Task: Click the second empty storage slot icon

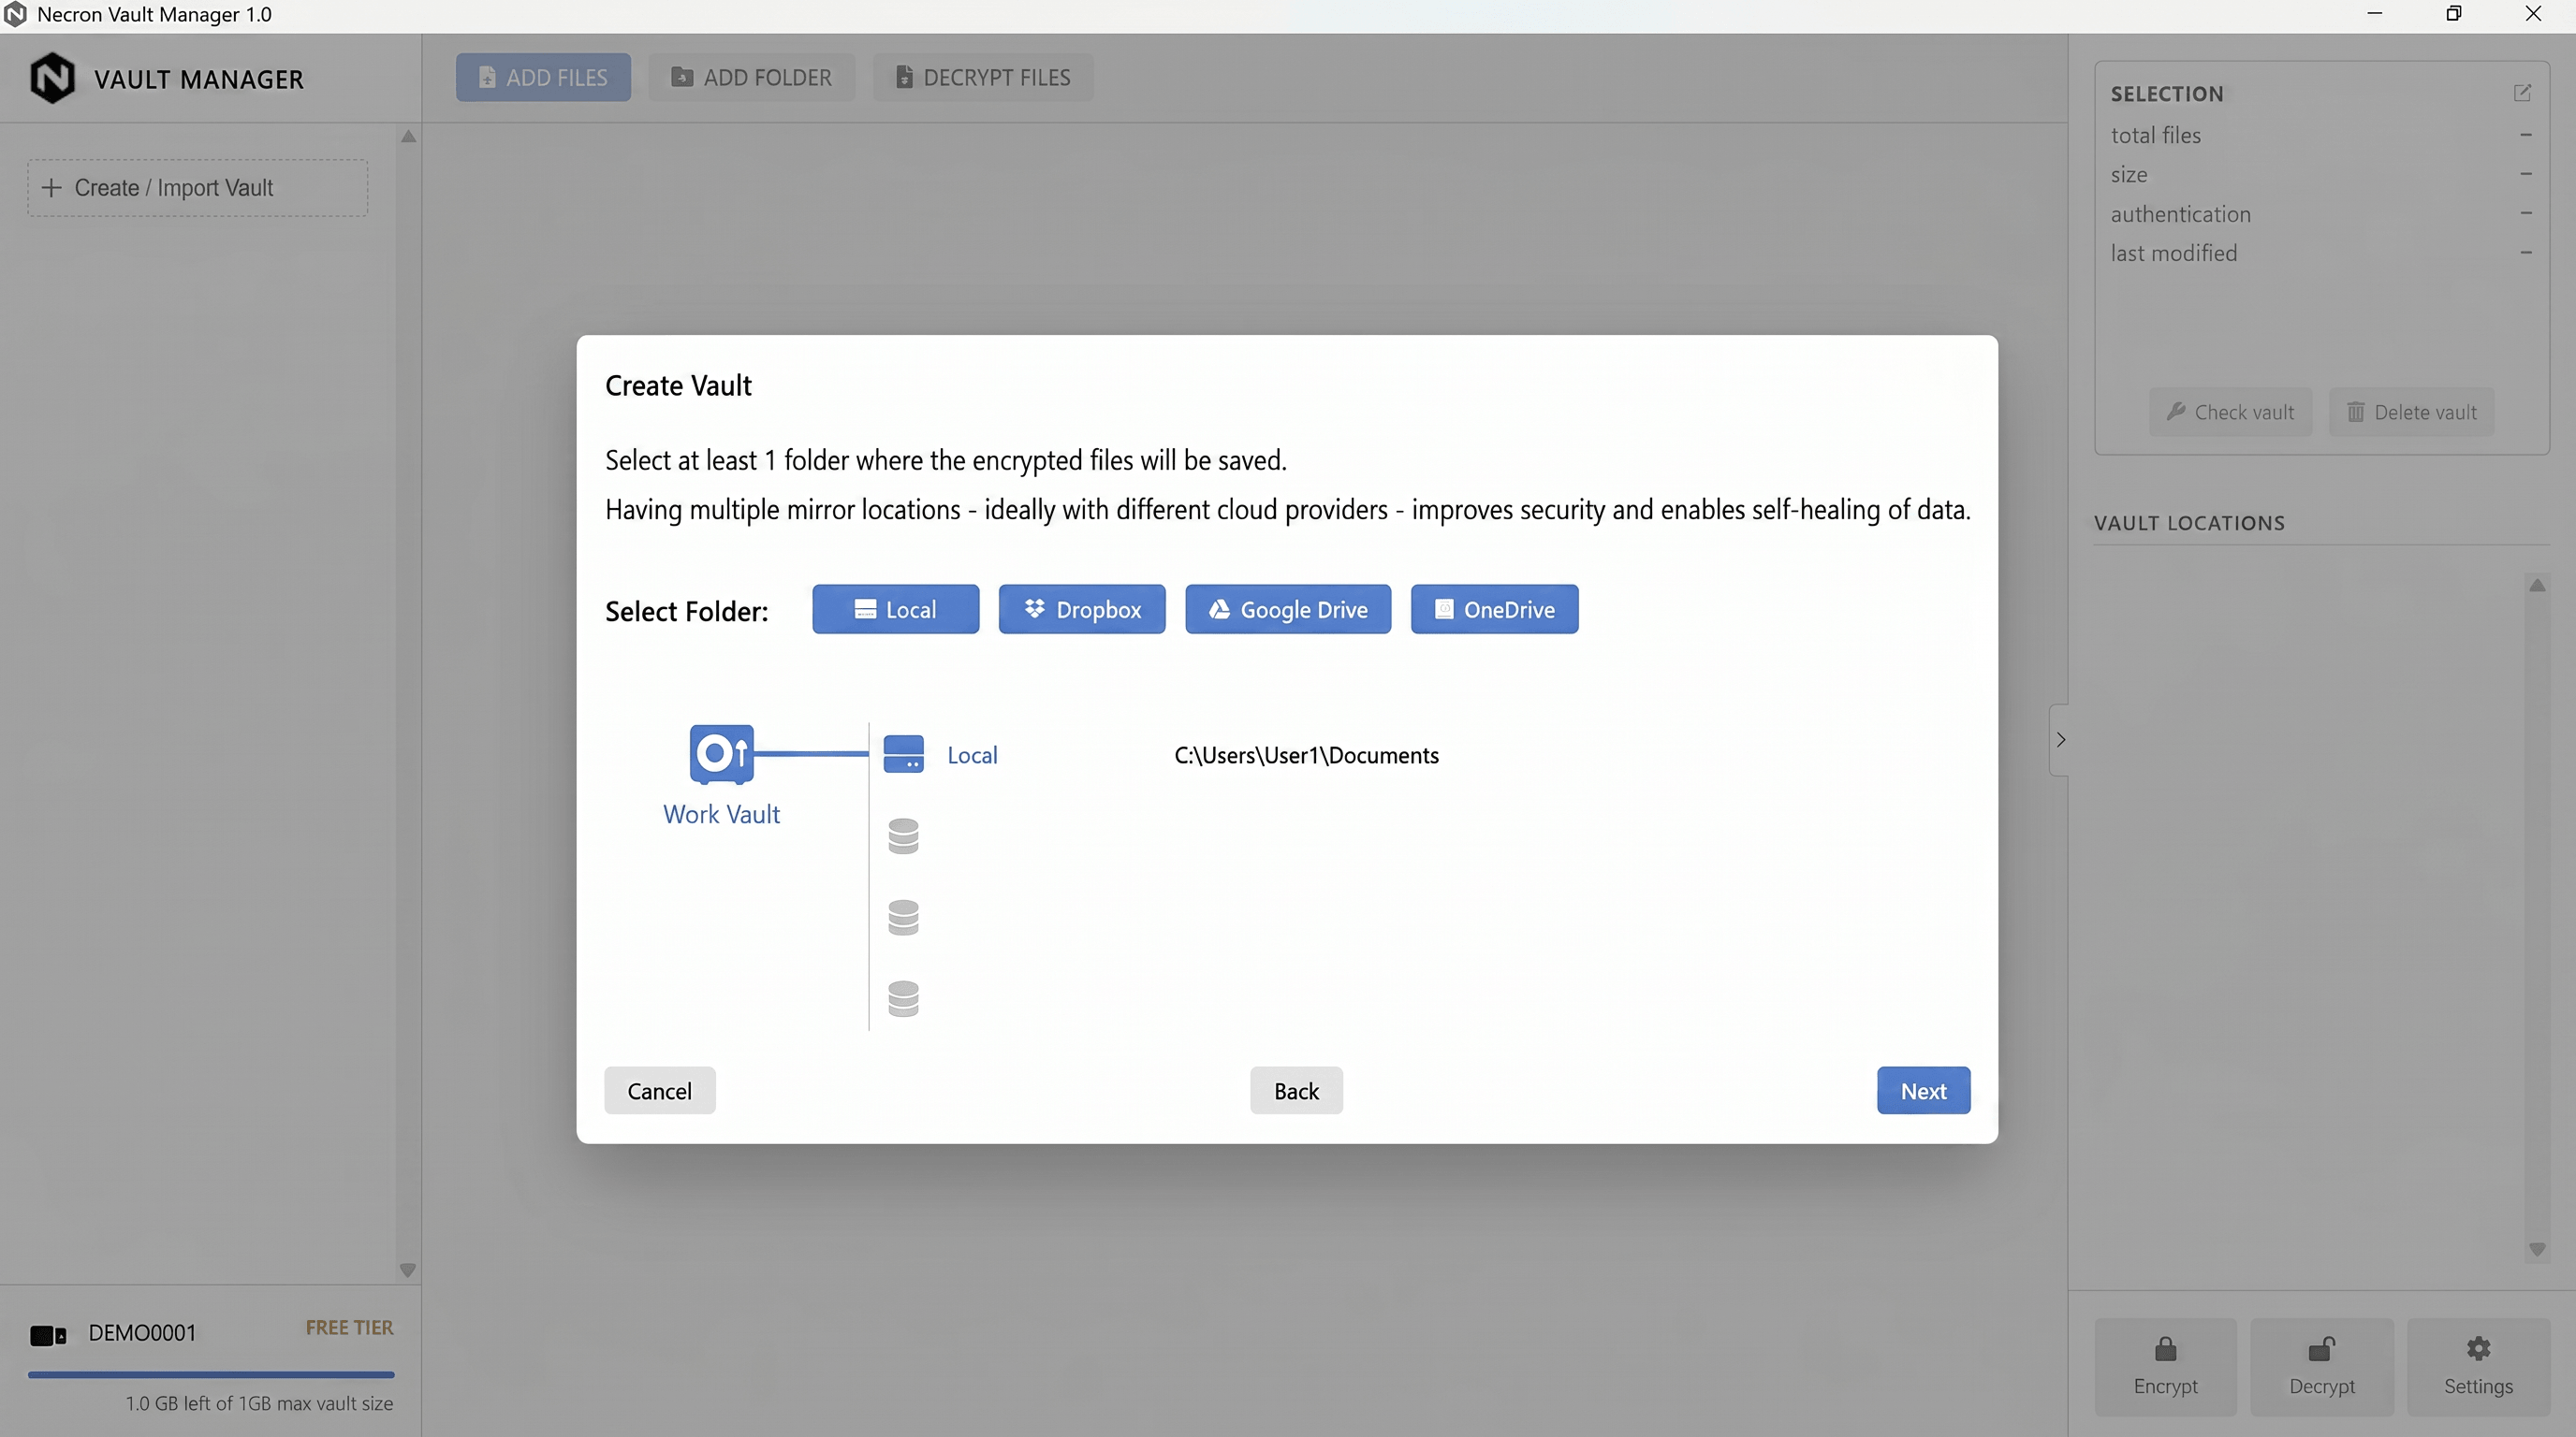Action: (x=903, y=836)
